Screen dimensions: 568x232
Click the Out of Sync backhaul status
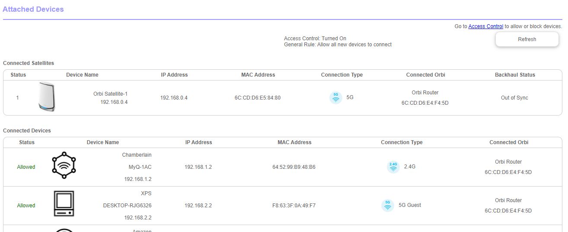[514, 98]
